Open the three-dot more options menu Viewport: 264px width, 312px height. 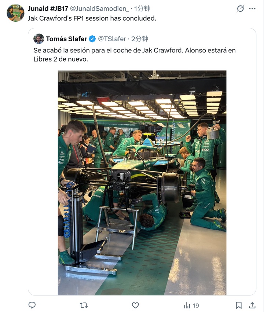[252, 8]
